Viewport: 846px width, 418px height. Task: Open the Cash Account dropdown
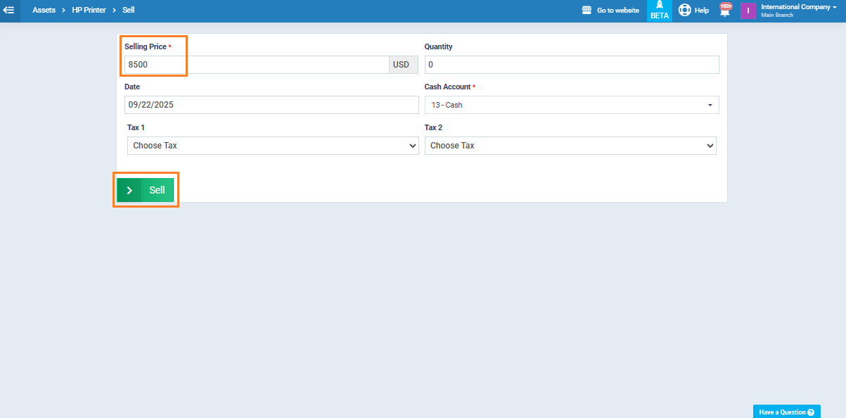[x=571, y=105]
